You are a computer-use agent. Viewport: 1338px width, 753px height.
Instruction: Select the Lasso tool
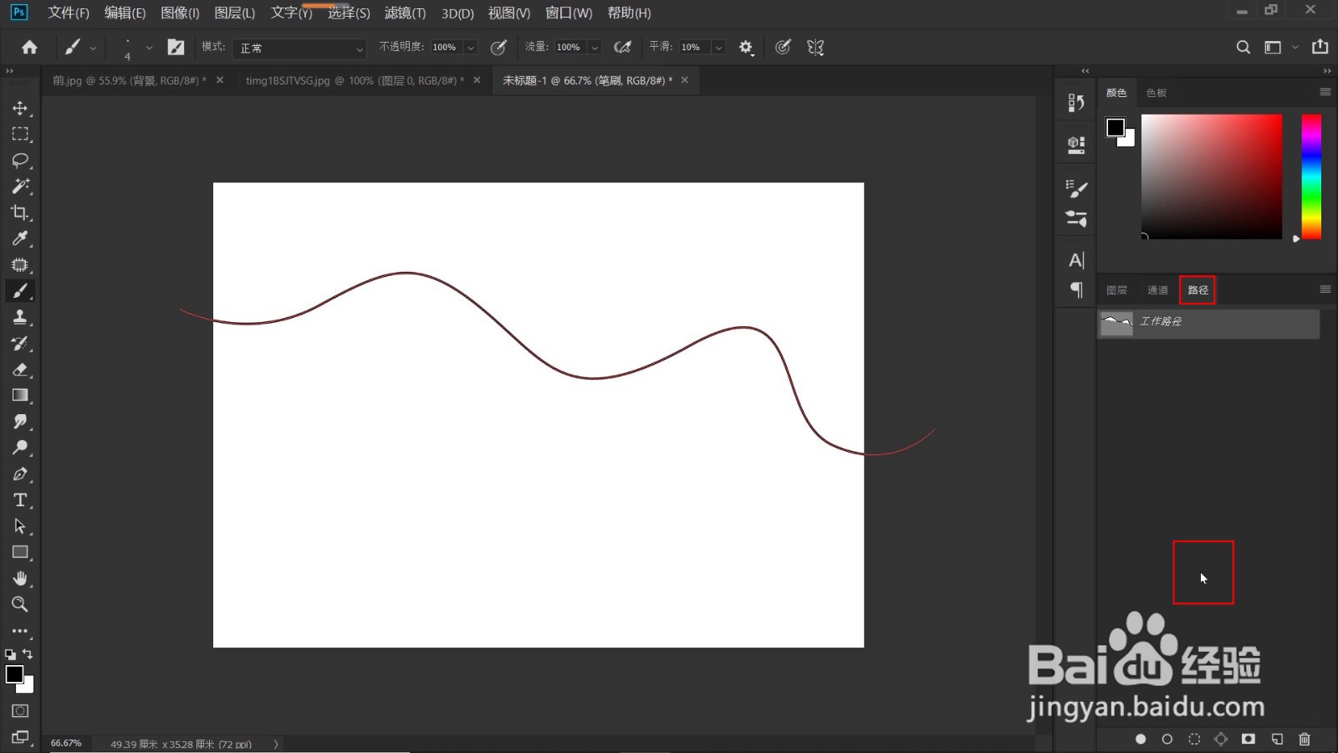coord(20,160)
